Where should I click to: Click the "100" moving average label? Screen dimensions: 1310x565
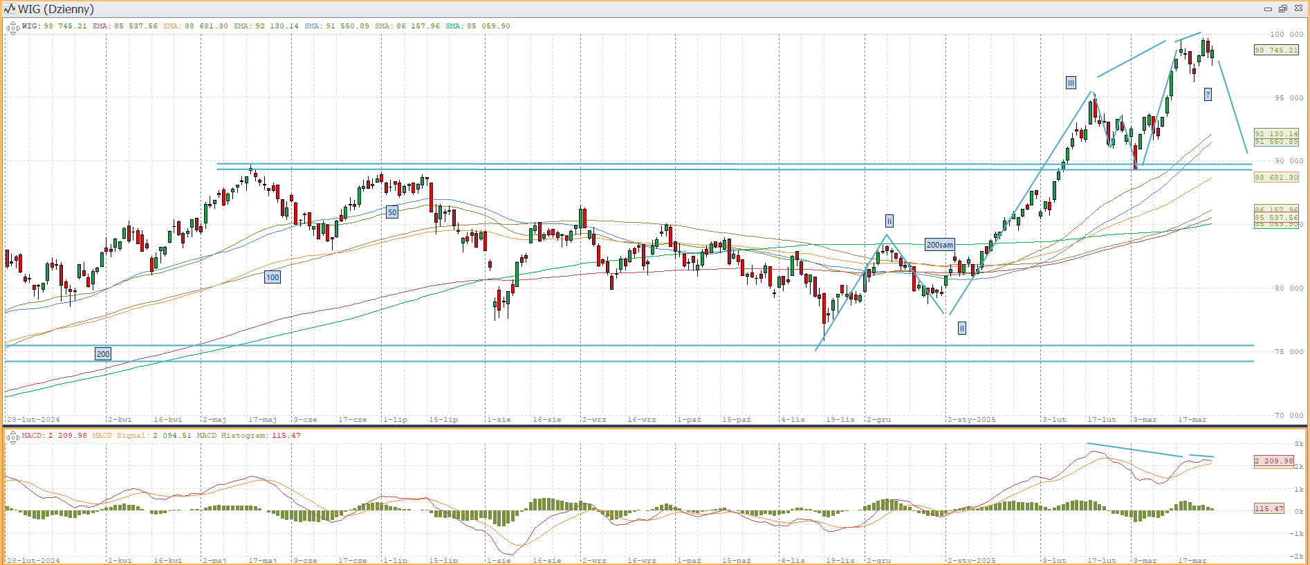pos(273,277)
